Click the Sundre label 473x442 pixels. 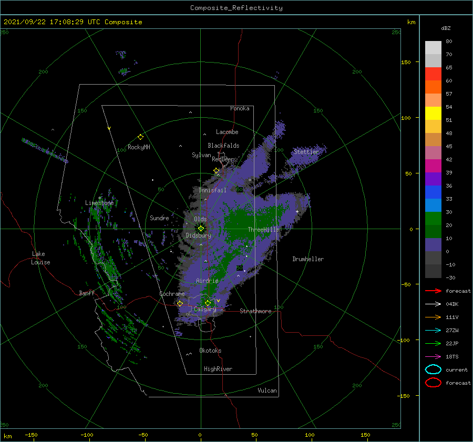click(159, 218)
